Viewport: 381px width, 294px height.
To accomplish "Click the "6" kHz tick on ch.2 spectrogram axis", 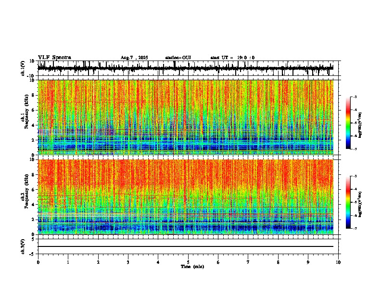I will coord(33,190).
